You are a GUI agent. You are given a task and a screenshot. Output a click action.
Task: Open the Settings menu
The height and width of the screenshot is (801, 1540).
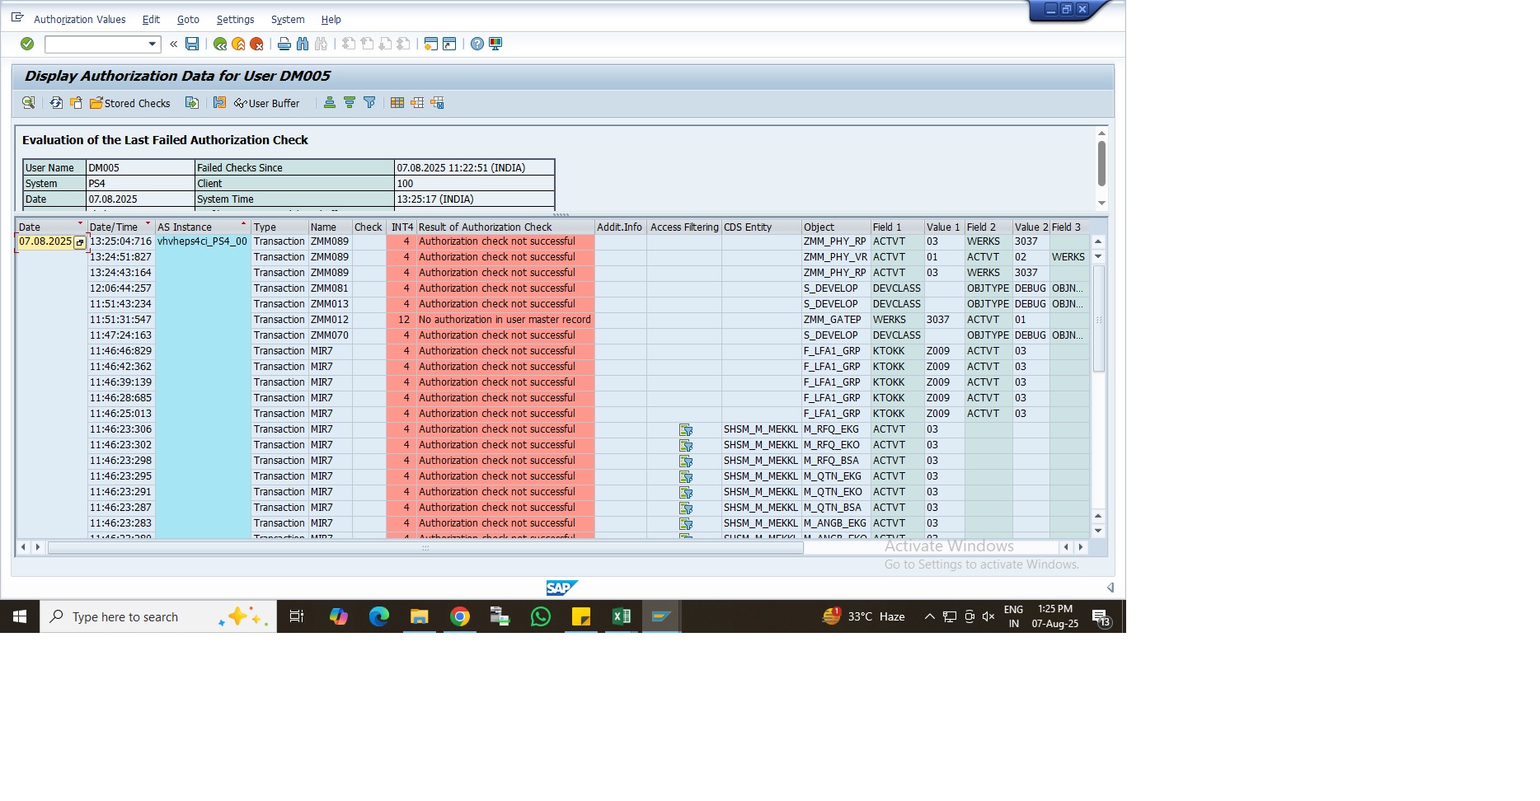pyautogui.click(x=235, y=19)
